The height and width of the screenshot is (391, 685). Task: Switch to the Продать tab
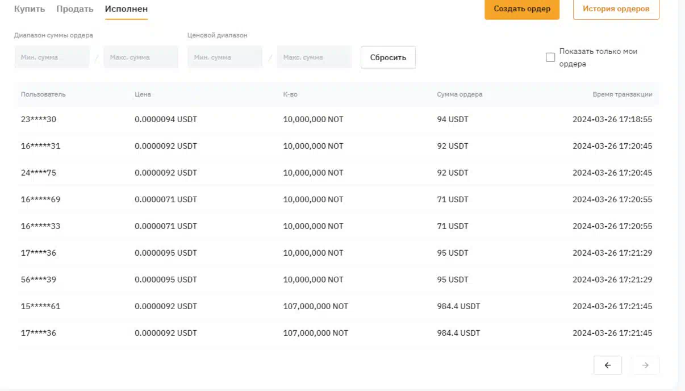click(75, 9)
